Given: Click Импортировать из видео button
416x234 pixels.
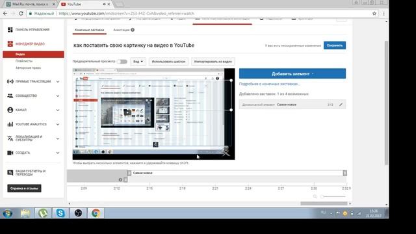Looking at the screenshot, I should tap(213, 62).
